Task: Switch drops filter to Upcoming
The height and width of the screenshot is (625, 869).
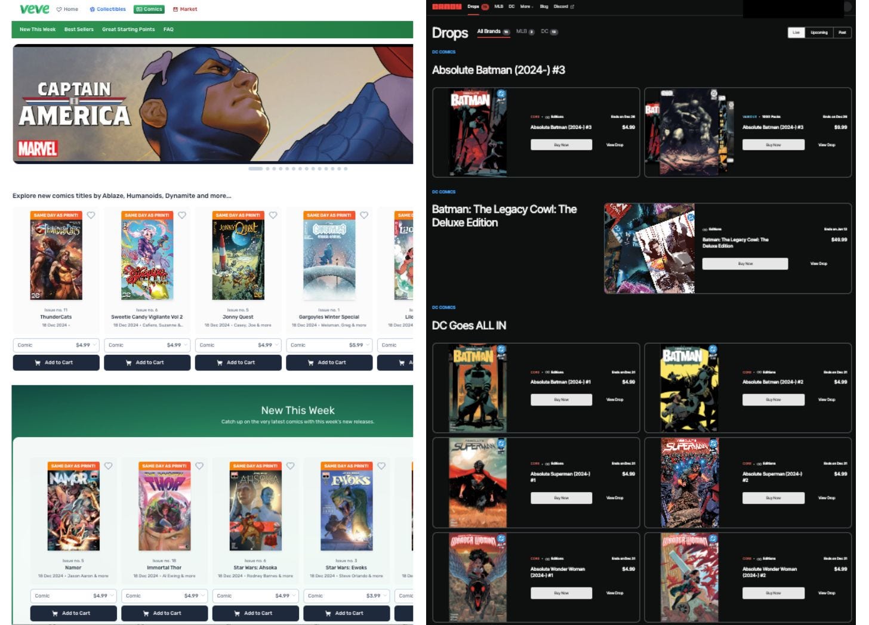Action: 819,32
